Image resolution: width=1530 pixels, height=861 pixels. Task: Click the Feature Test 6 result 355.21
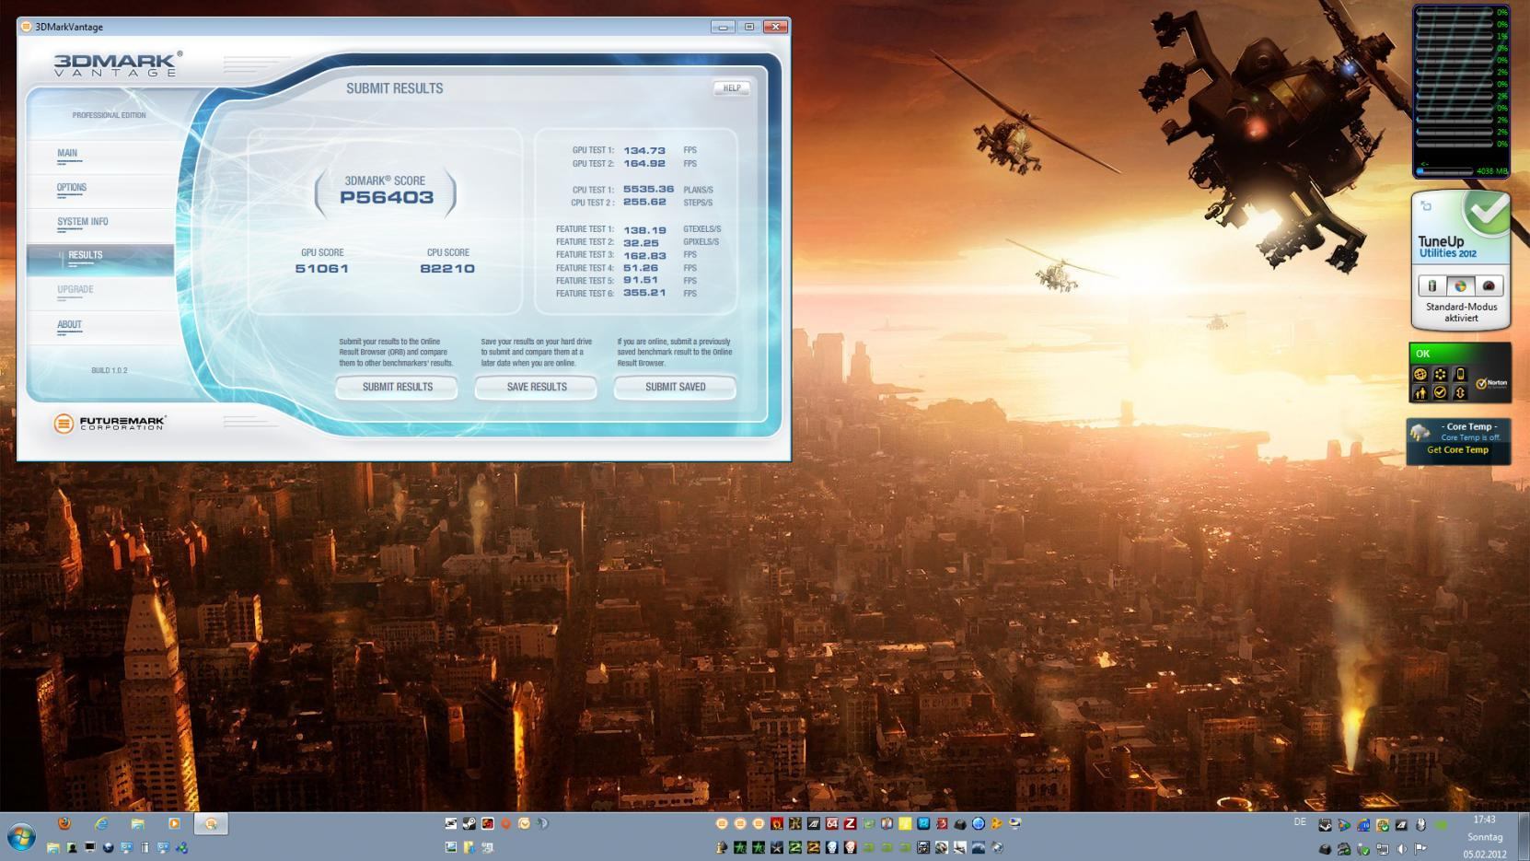(644, 293)
